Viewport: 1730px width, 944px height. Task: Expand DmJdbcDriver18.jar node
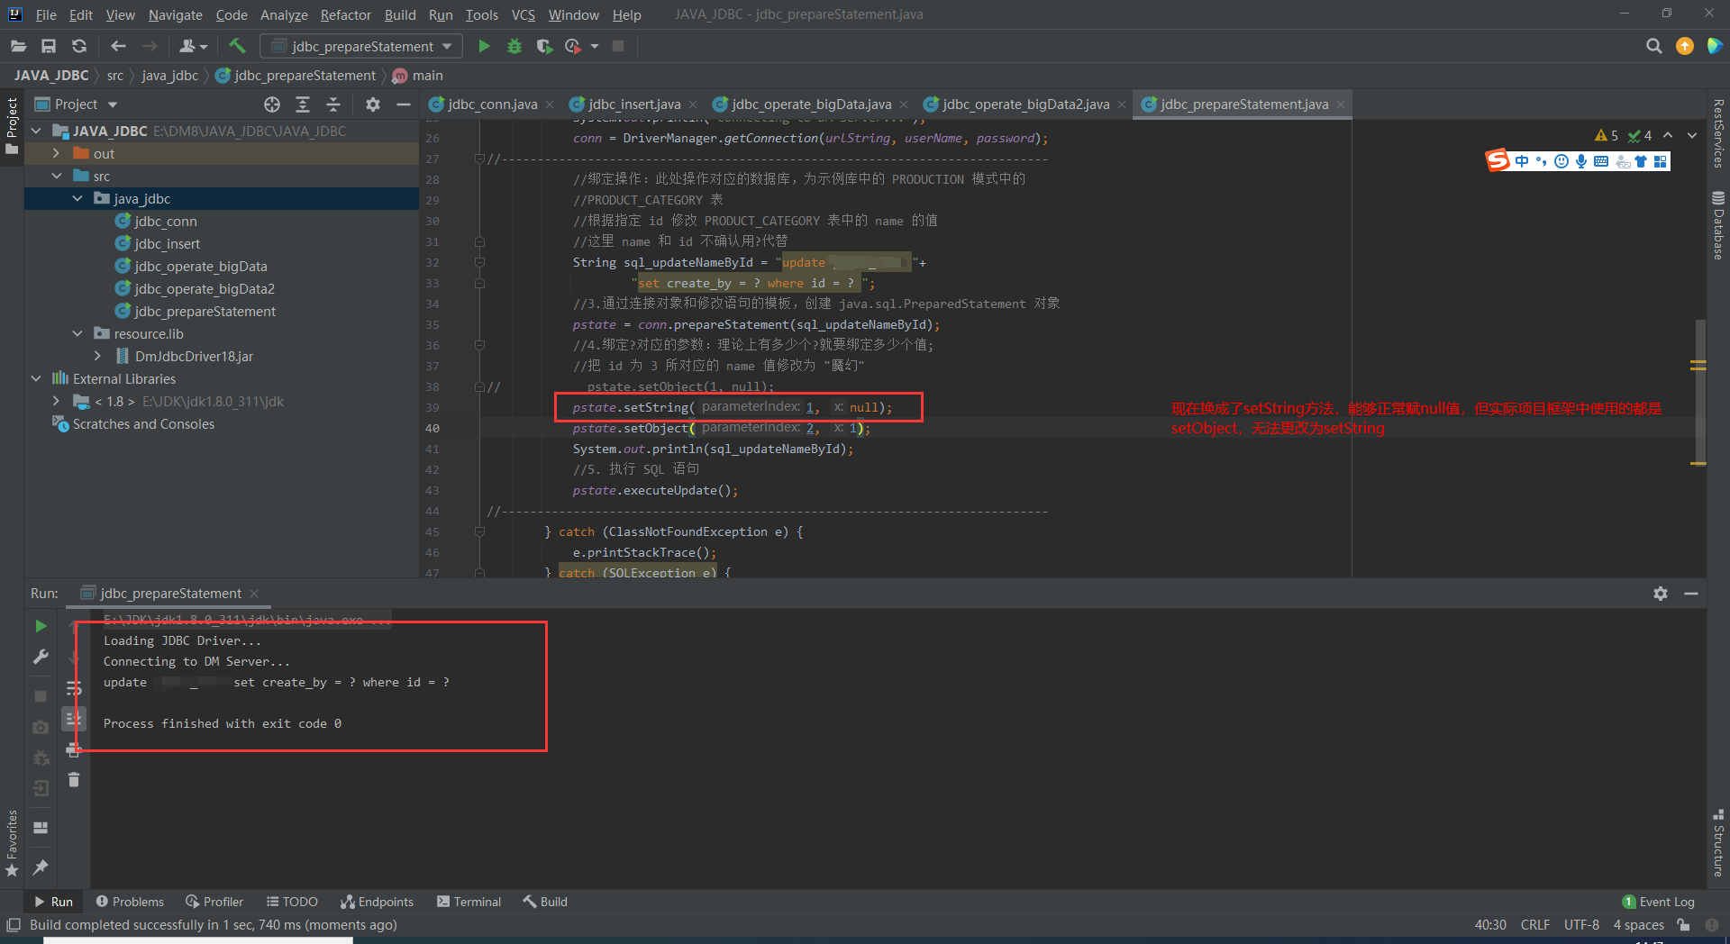98,357
